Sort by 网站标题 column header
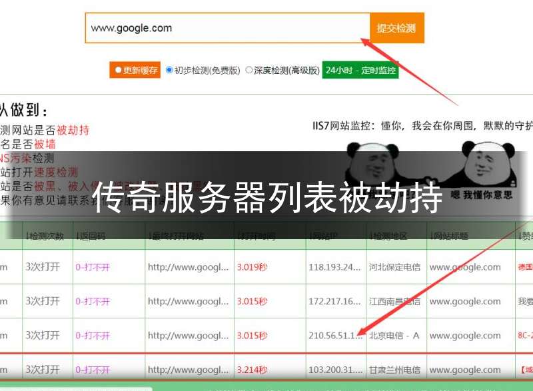Screen dimensions: 533x391 [448, 236]
